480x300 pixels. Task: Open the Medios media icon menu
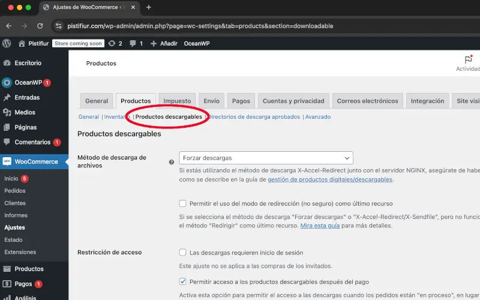[x=7, y=112]
